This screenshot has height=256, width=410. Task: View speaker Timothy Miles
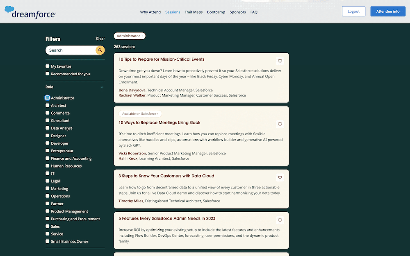[131, 201]
